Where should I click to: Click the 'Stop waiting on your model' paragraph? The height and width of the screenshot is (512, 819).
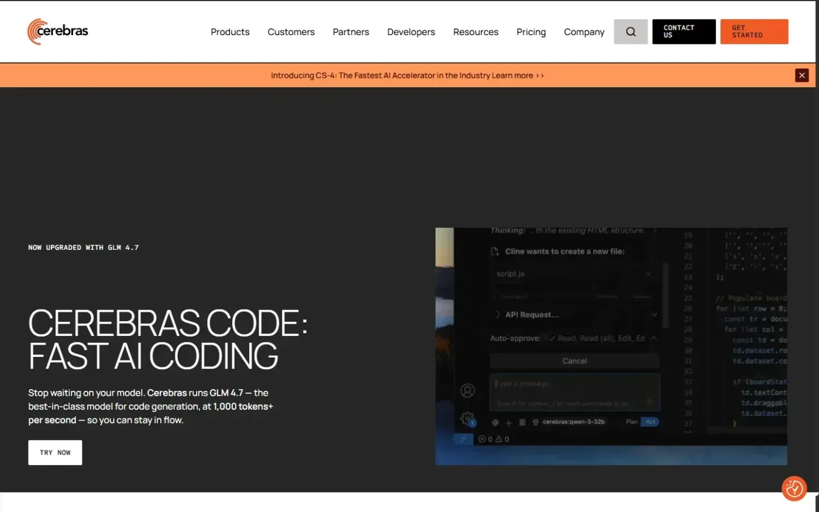pos(150,407)
